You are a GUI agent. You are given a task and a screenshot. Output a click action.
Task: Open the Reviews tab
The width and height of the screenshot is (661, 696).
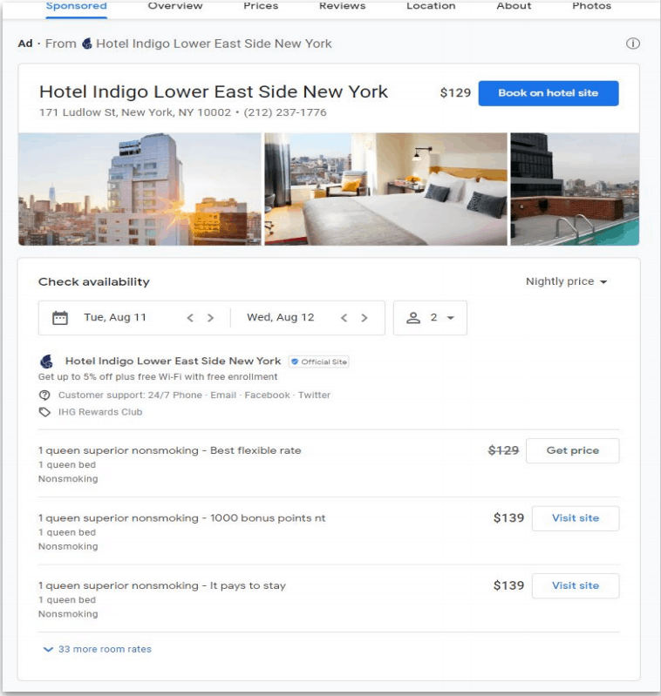[343, 6]
